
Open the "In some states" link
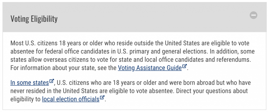(30, 83)
